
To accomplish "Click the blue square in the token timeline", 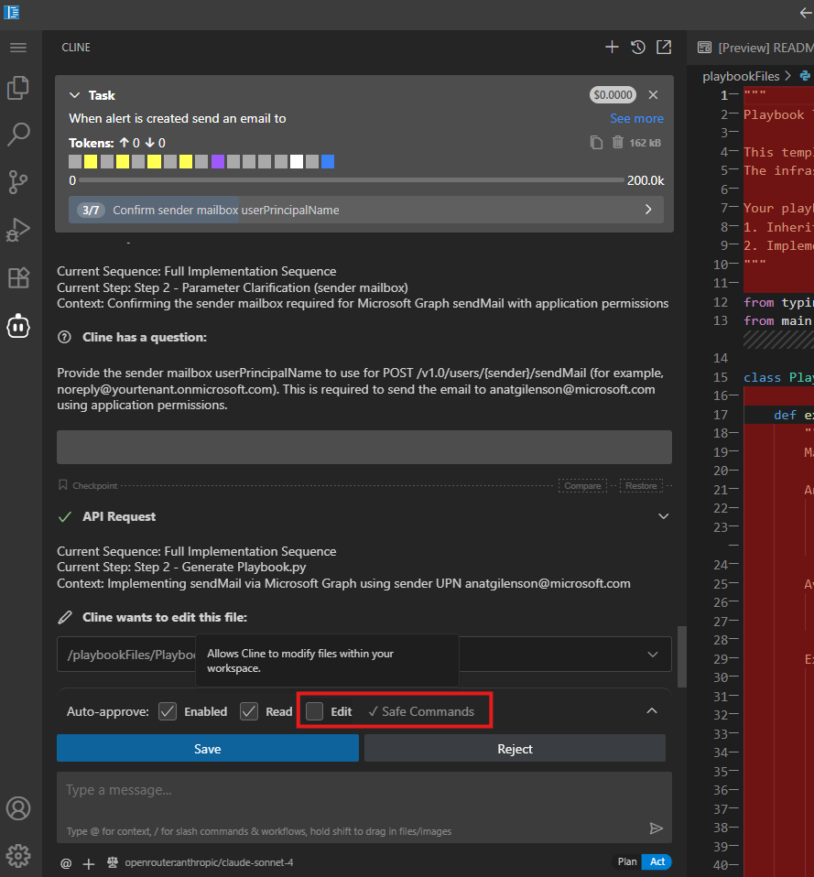I will click(328, 162).
